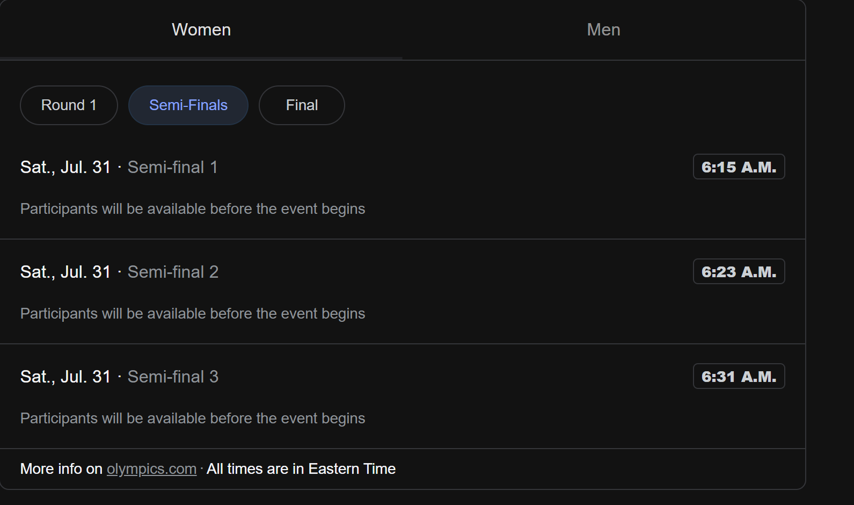Click the 'More info on' footer text

(61, 469)
